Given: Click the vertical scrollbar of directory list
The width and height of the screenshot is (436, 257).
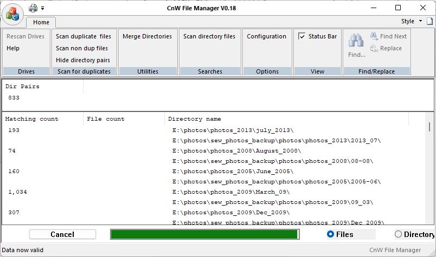Looking at the screenshot, I should click(429, 169).
